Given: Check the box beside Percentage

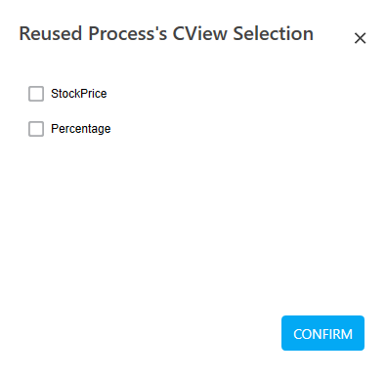Looking at the screenshot, I should (36, 129).
